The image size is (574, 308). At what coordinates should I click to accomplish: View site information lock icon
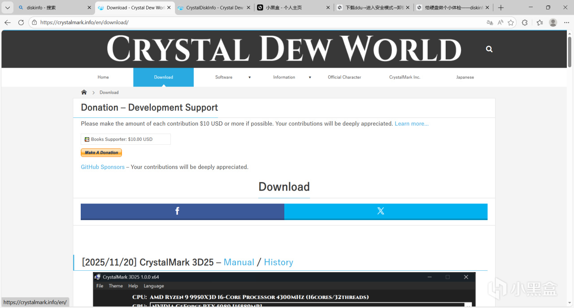35,22
